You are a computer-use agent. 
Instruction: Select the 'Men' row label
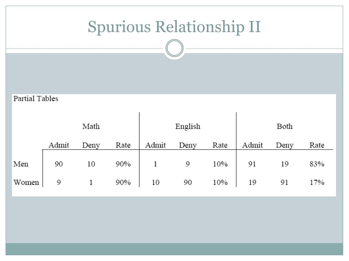point(21,164)
